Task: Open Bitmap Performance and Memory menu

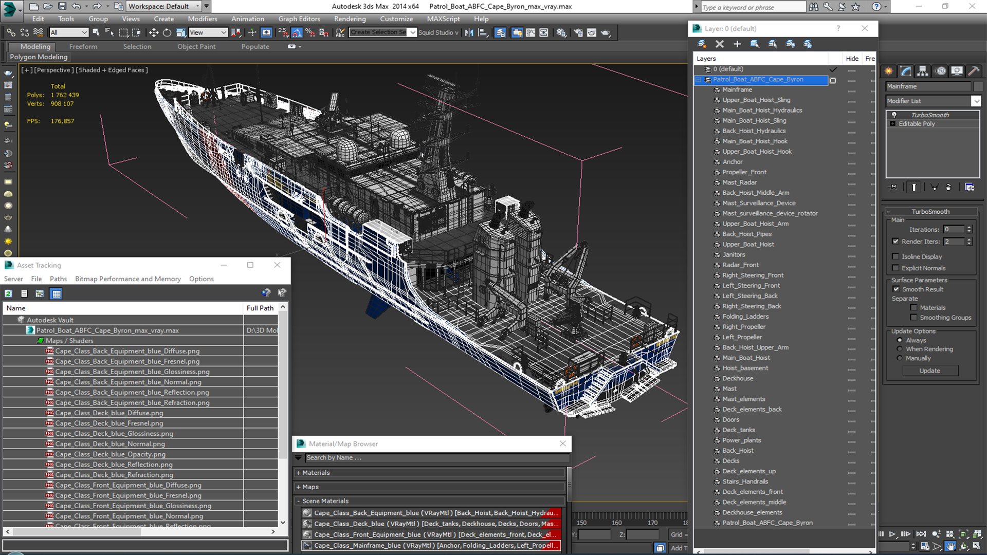Action: (x=127, y=279)
